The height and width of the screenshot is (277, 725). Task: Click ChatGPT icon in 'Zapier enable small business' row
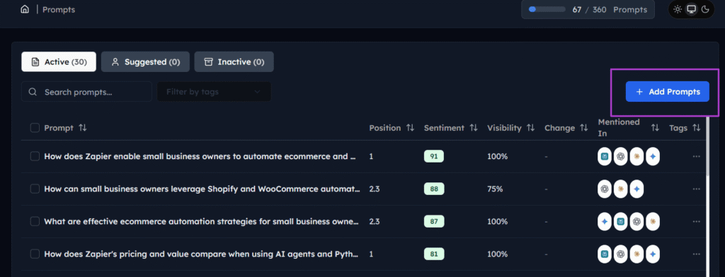click(x=620, y=156)
